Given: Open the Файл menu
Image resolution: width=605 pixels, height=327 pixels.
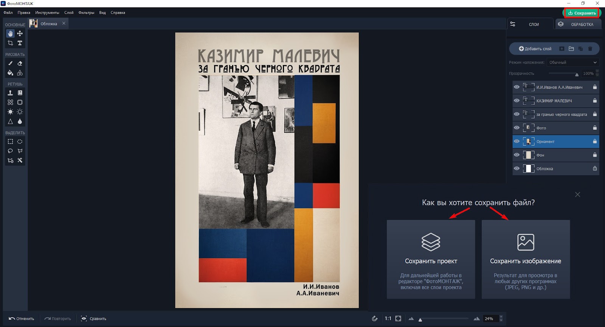Looking at the screenshot, I should tap(8, 13).
